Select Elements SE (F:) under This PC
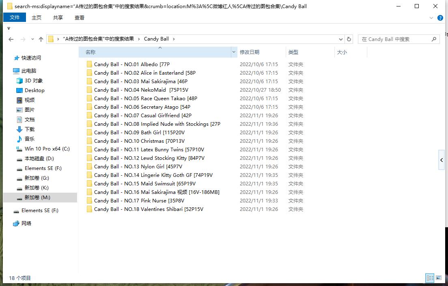The image size is (448, 286). click(x=39, y=168)
